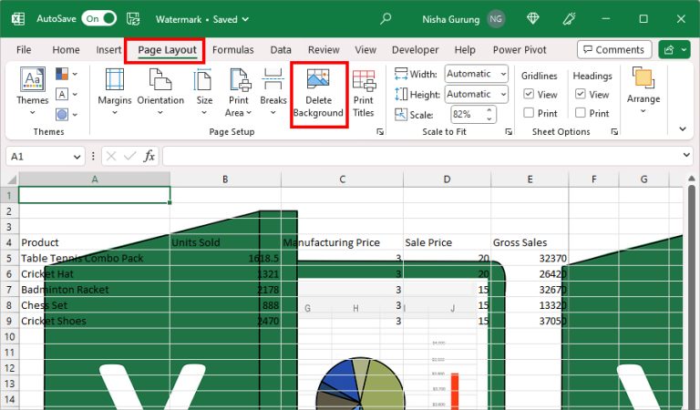Click the pen Coming Soon icon

[x=569, y=19]
